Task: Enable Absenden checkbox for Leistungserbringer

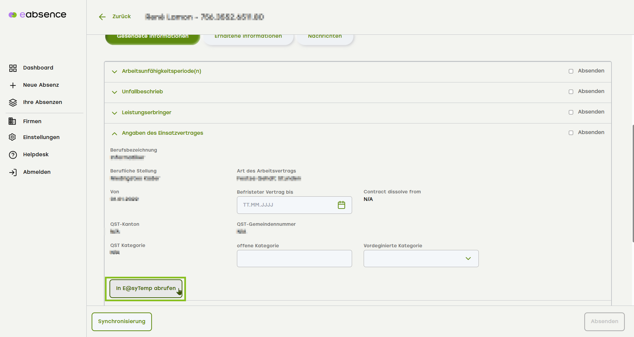Action: click(x=571, y=112)
